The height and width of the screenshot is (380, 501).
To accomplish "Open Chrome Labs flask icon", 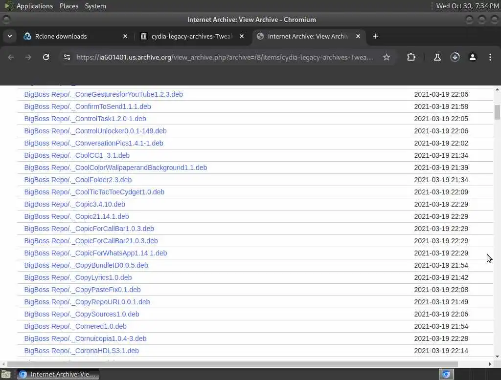I will coord(437,57).
